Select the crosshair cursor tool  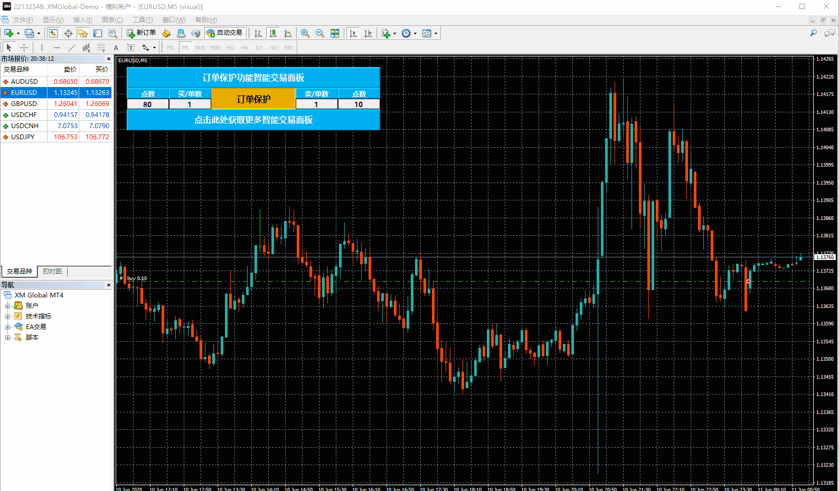point(24,47)
